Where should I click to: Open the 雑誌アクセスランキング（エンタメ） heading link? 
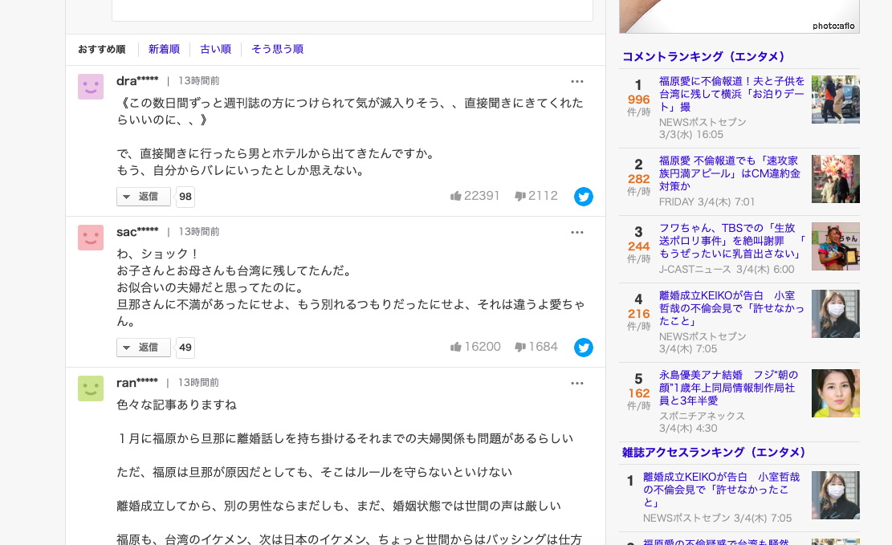(x=715, y=452)
